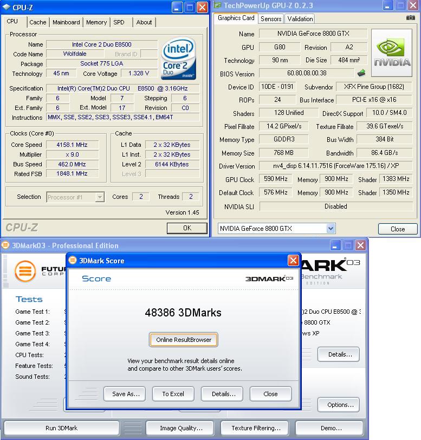The width and height of the screenshot is (421, 440).
Task: Click the BIOS Version value 60.80.08.00.38
Action: coord(307,73)
